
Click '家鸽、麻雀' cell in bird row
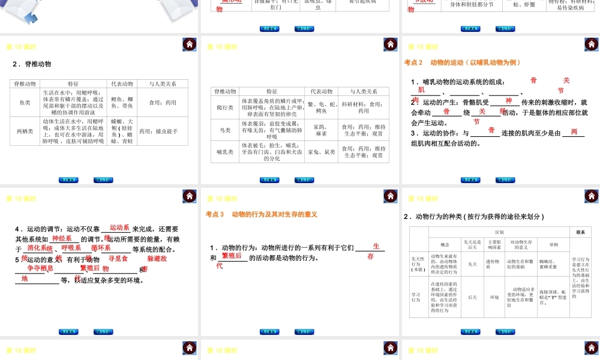pyautogui.click(x=322, y=130)
